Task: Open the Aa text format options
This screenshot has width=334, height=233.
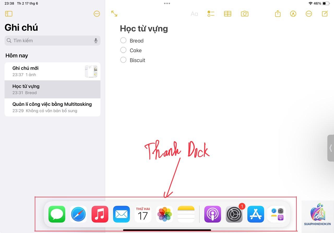Action: 194,14
